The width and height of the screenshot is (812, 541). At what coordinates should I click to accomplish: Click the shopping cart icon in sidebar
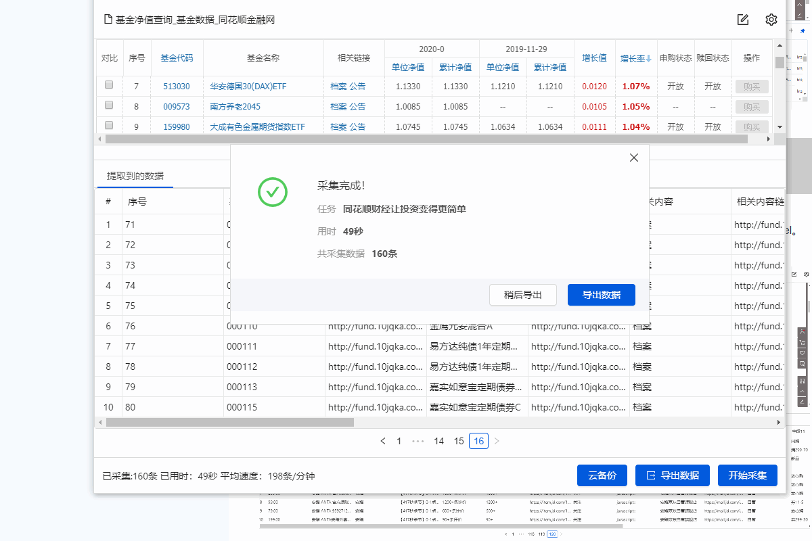point(803,342)
